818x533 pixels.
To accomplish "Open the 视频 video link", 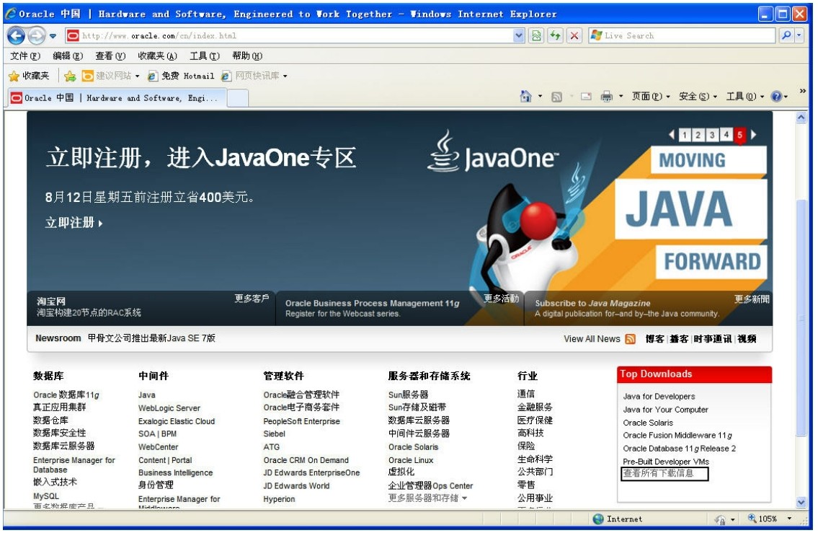I will point(747,339).
